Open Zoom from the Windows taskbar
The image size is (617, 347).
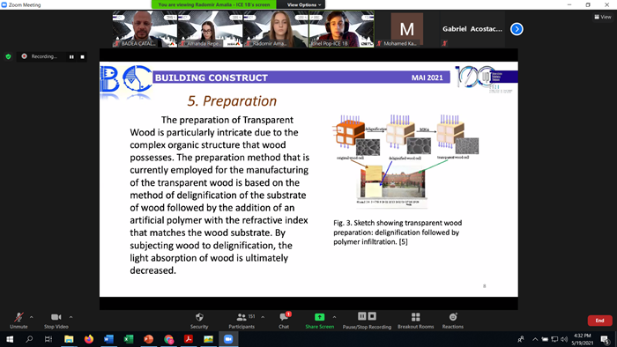click(x=228, y=339)
